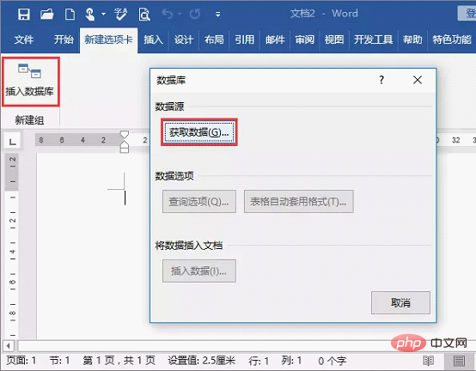
Task: Click the first line indent marker on ruler
Action: tap(125, 135)
